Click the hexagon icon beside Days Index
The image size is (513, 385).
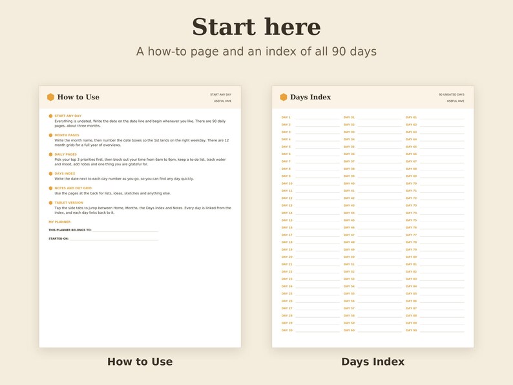tap(284, 97)
